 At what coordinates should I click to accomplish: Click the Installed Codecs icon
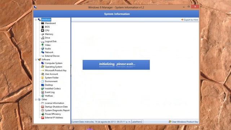(43, 88)
